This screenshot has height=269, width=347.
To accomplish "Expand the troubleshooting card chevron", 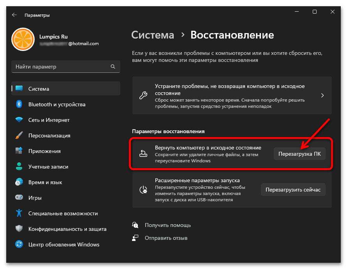I will coord(322,95).
